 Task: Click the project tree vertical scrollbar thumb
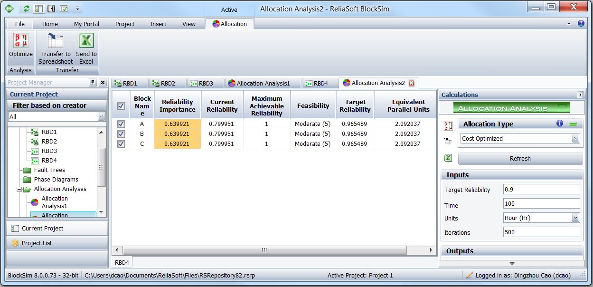(x=101, y=167)
